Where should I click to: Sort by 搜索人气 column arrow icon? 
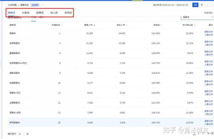click(x=94, y=25)
